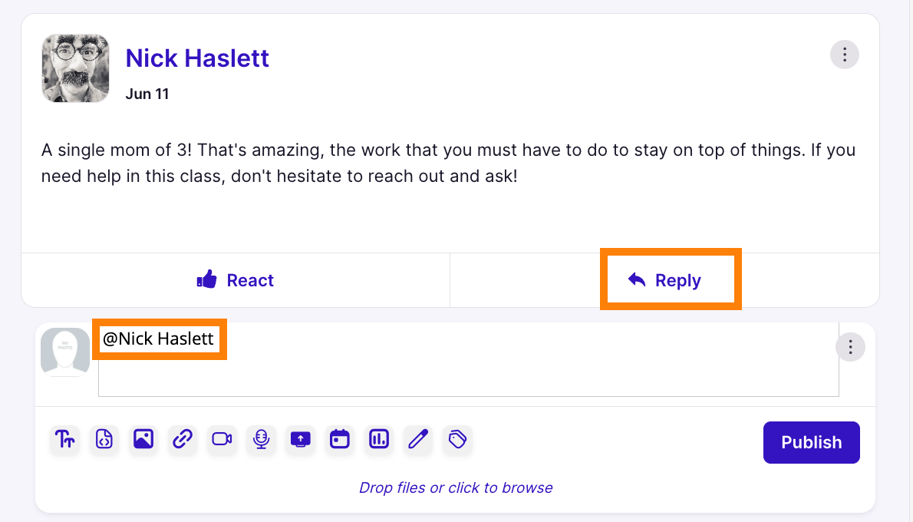The height and width of the screenshot is (522, 913).
Task: Add an image to the reply
Action: [x=143, y=439]
